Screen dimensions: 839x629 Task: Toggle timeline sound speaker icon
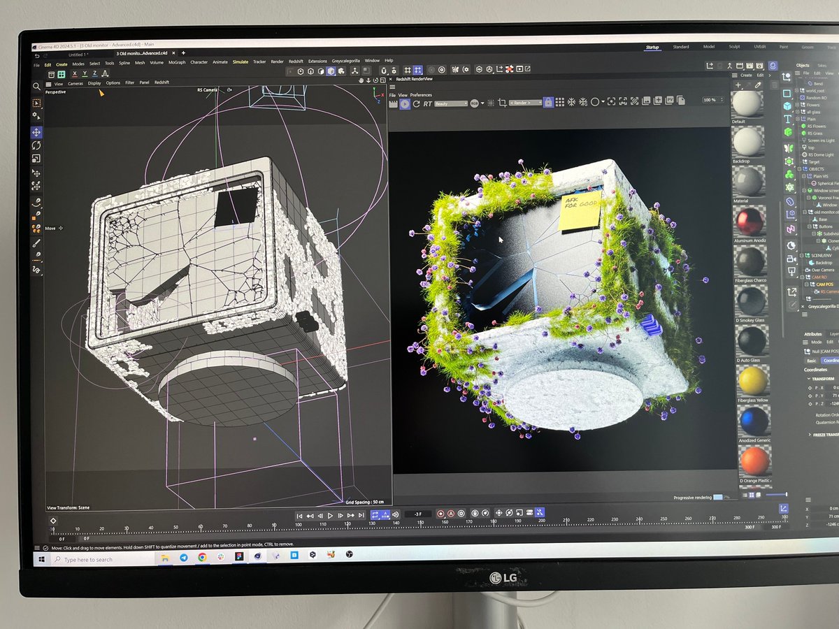(396, 514)
